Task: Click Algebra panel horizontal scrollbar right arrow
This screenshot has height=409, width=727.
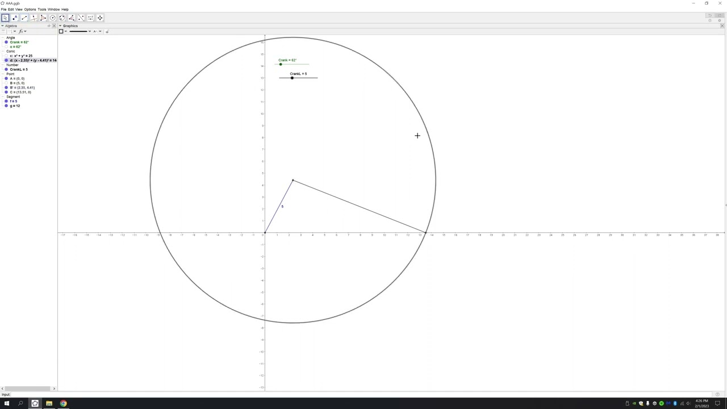Action: point(54,389)
